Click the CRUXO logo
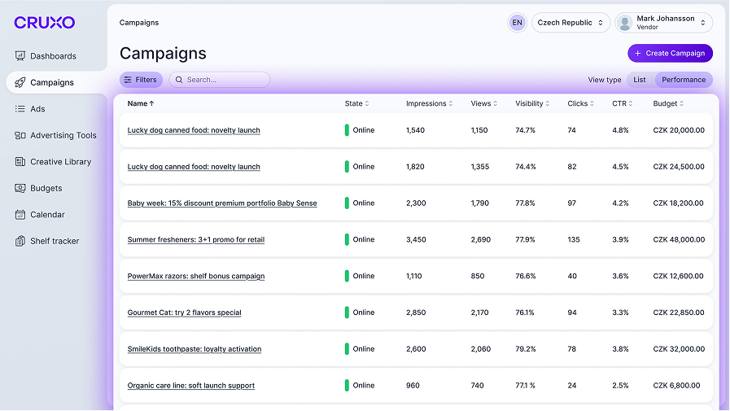The height and width of the screenshot is (411, 730). click(x=44, y=23)
